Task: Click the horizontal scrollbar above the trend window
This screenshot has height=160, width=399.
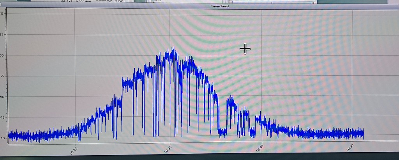Action: pos(273,2)
